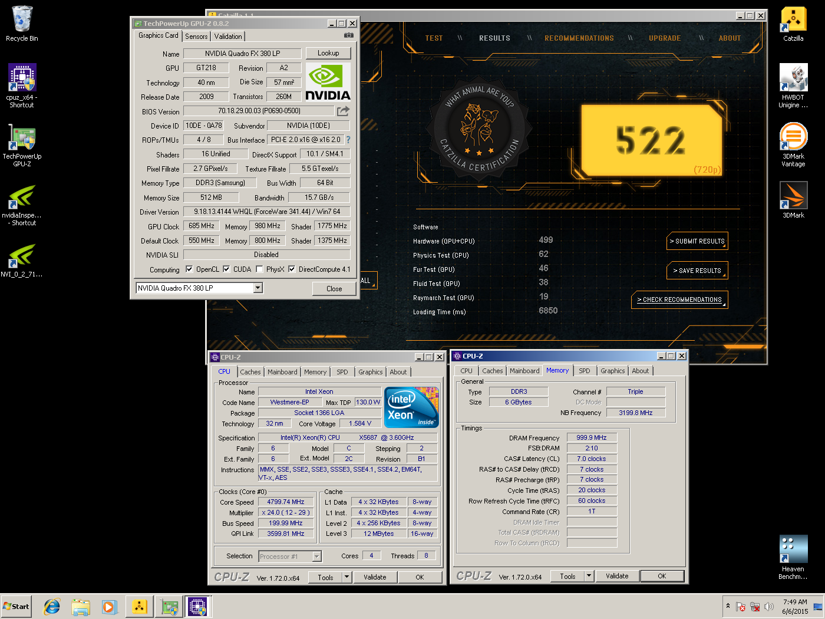Viewport: 825px width, 619px height.
Task: Open Windows Media Player from the taskbar
Action: 110,607
